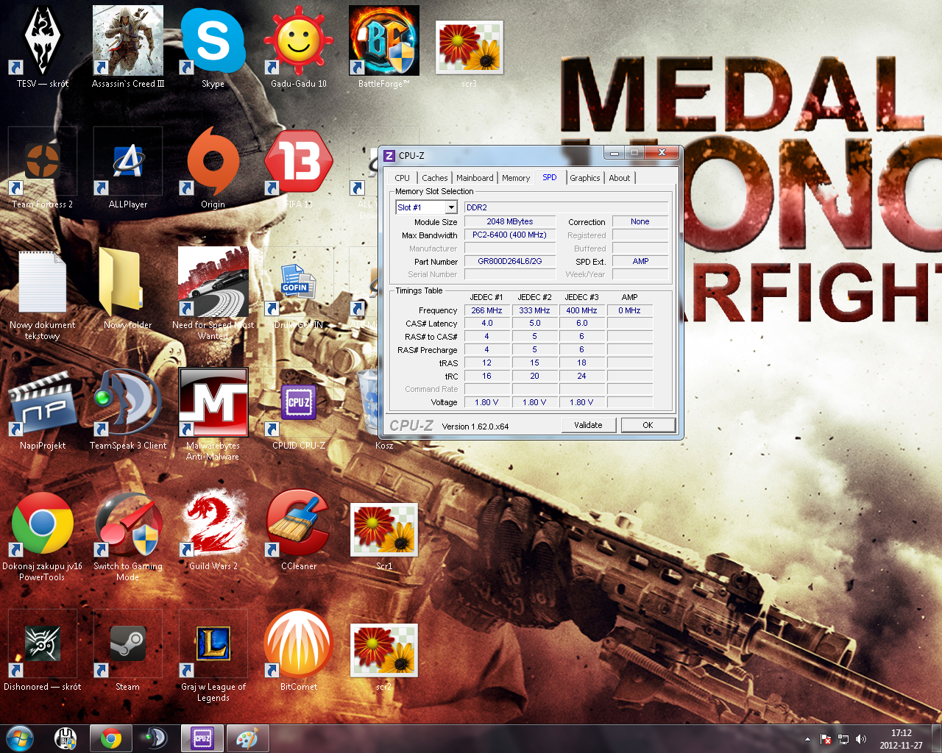Select the BitComet desktop shortcut

point(299,650)
